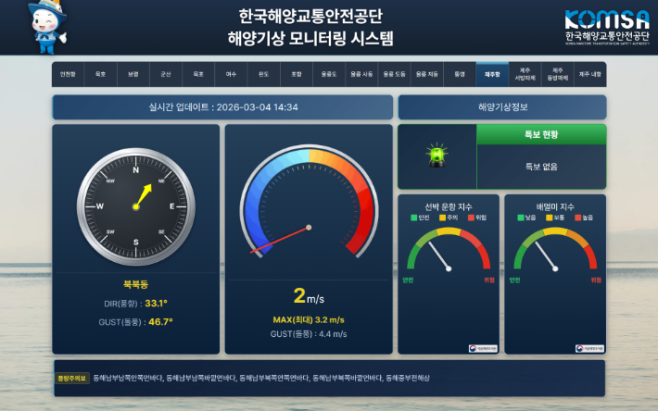Switch to the 인천항 tab

pyautogui.click(x=68, y=74)
